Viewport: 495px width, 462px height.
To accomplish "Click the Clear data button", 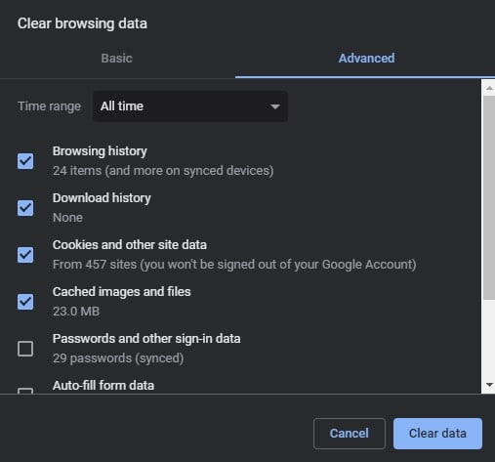I will point(437,434).
